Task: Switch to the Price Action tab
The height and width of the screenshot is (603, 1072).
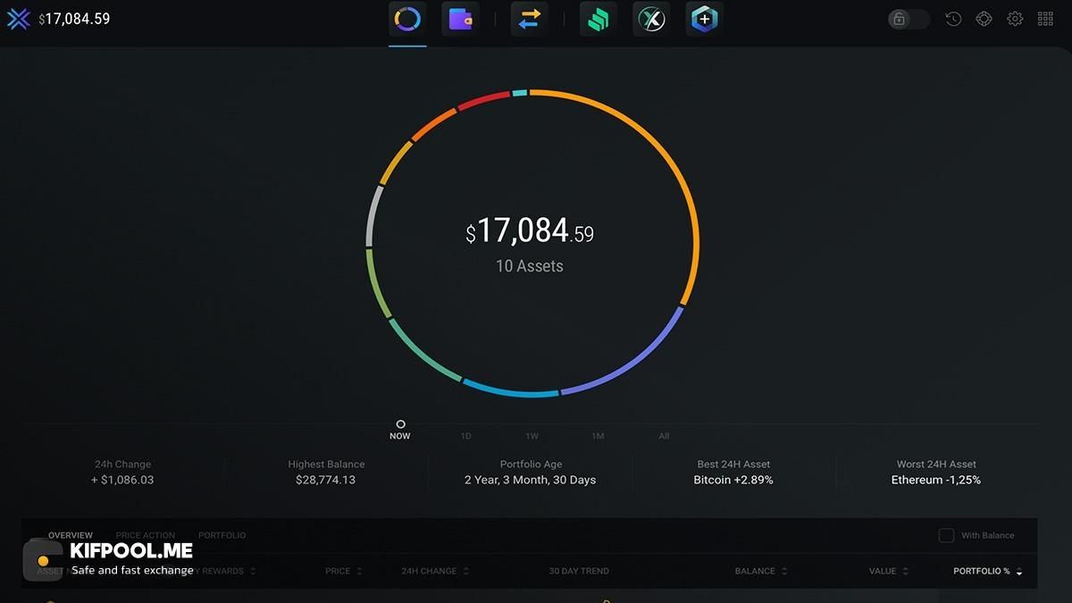Action: pyautogui.click(x=145, y=535)
